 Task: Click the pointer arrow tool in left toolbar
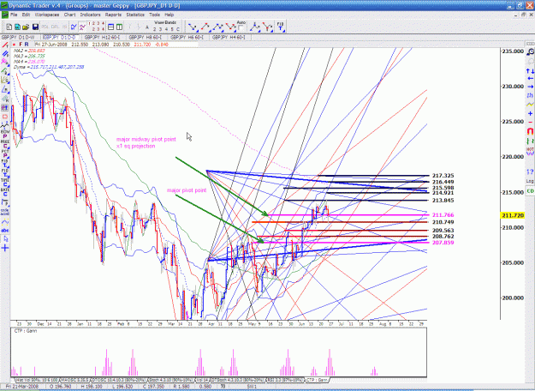pos(5,239)
